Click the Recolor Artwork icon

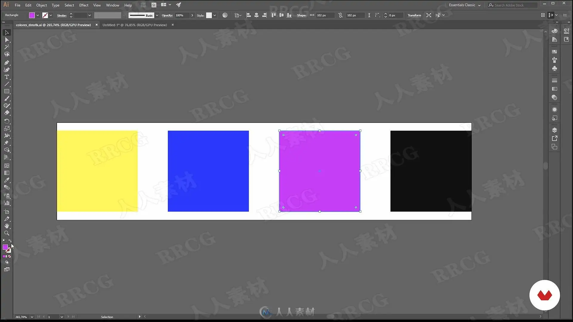point(225,15)
